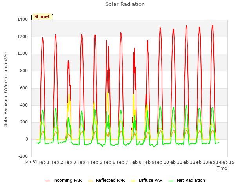Click the Feb 8 x-axis date label
Screen dimensions: 251x188
click(x=136, y=162)
